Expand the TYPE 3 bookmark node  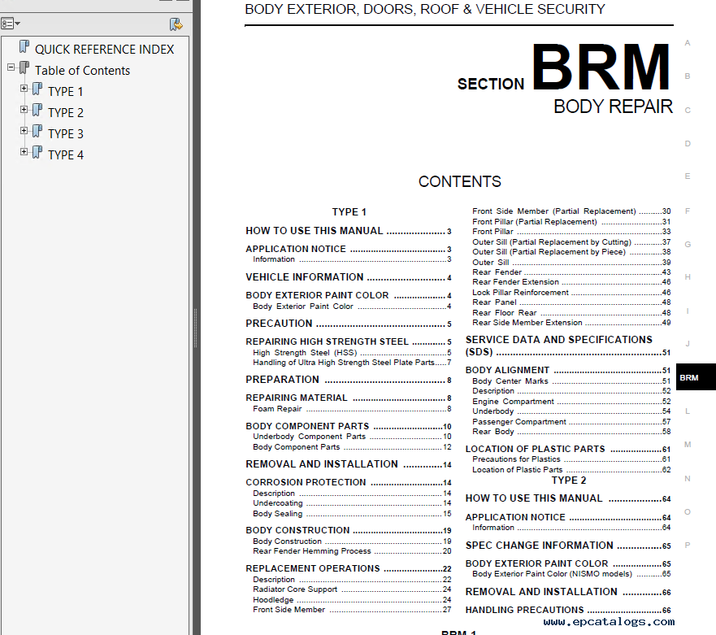tap(24, 130)
